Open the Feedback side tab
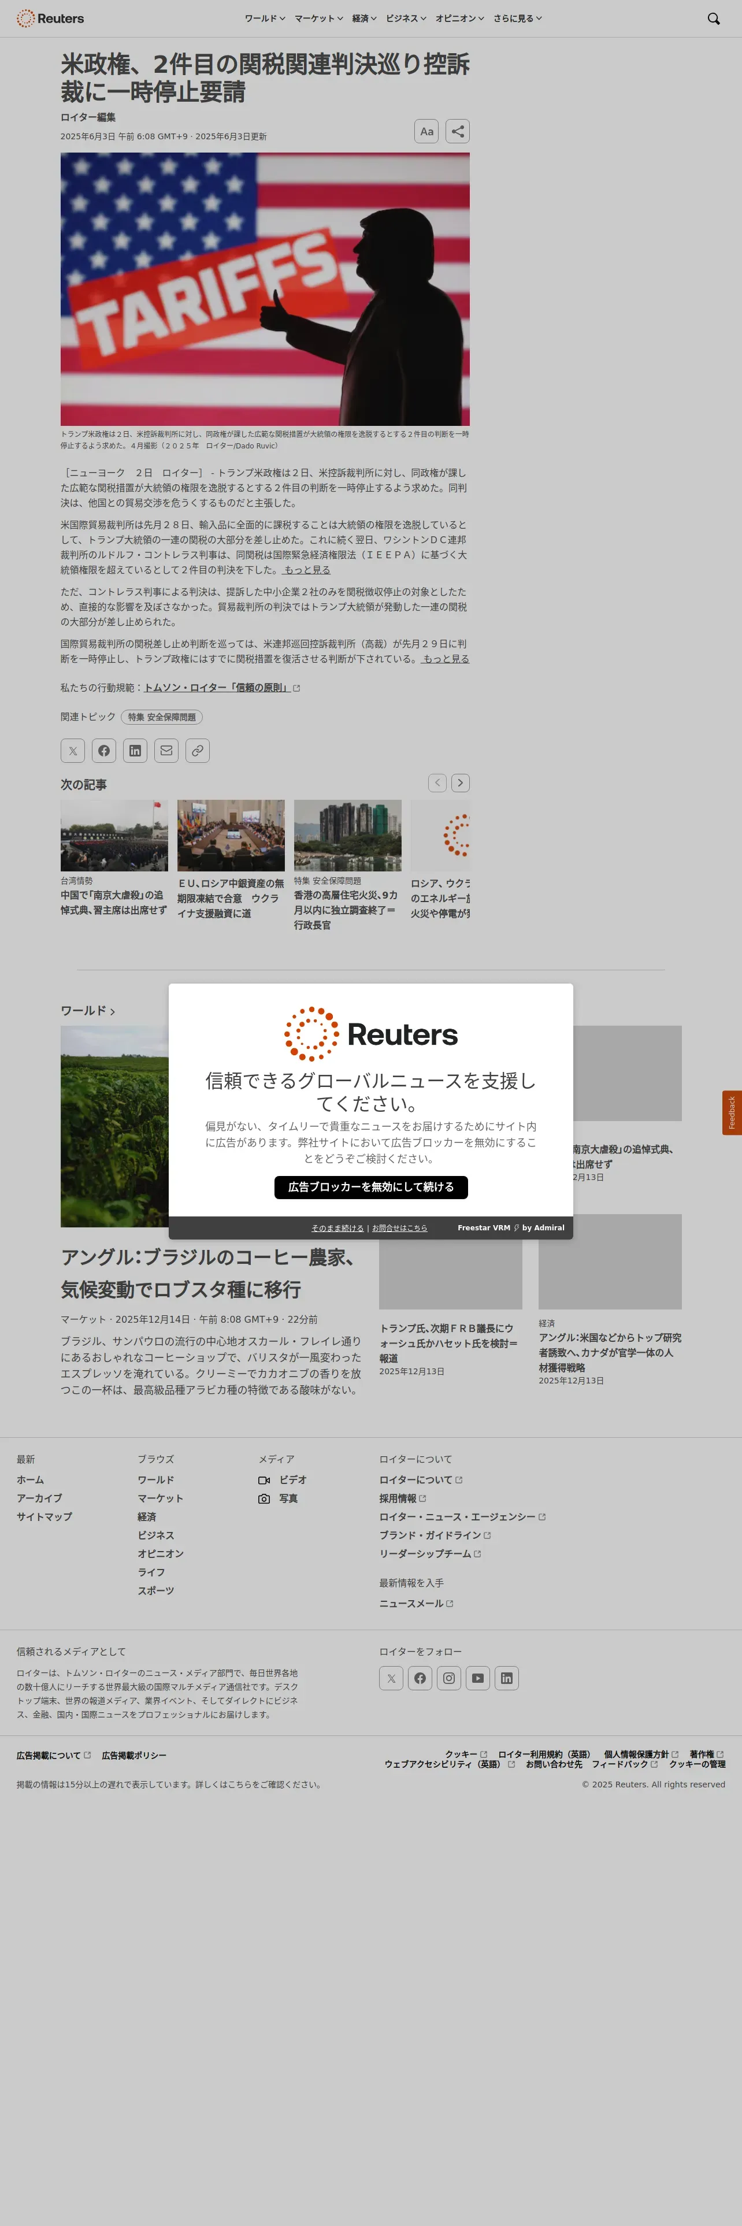 point(732,1112)
